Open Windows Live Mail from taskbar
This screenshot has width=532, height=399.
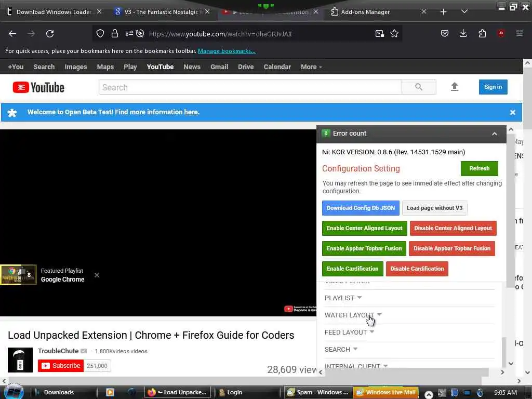tap(386, 392)
